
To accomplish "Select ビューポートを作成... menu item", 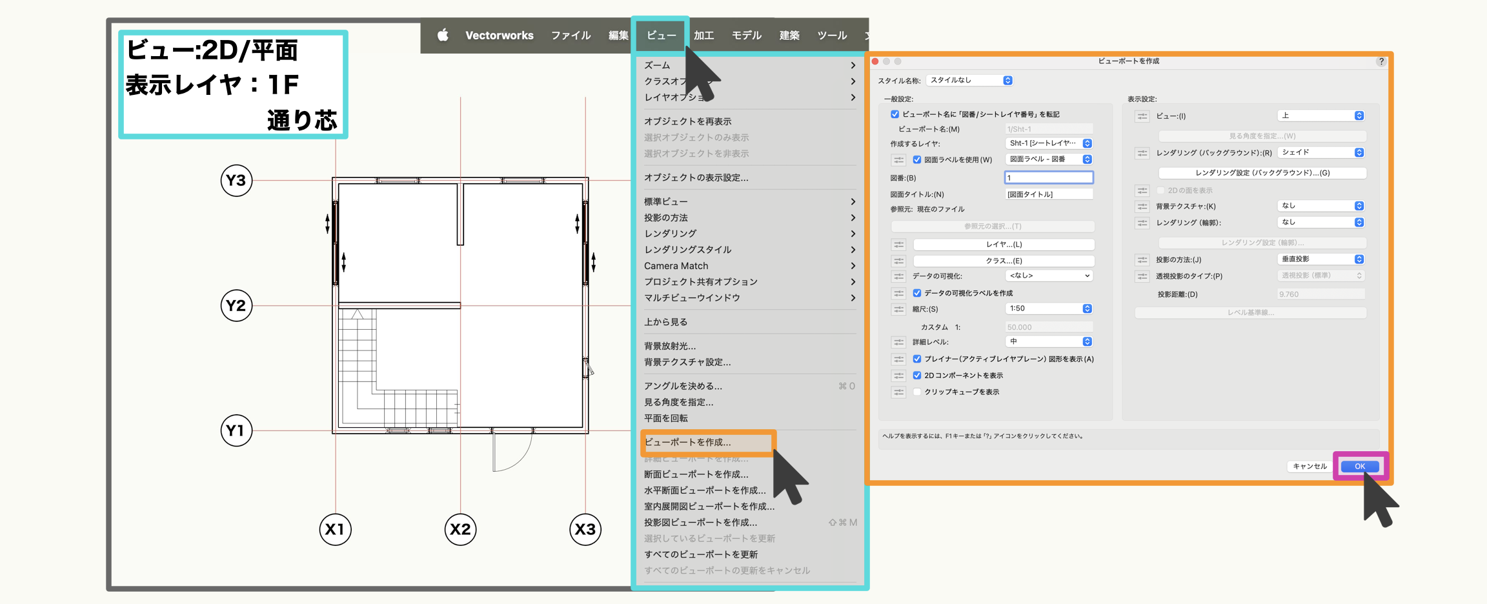I will point(688,443).
